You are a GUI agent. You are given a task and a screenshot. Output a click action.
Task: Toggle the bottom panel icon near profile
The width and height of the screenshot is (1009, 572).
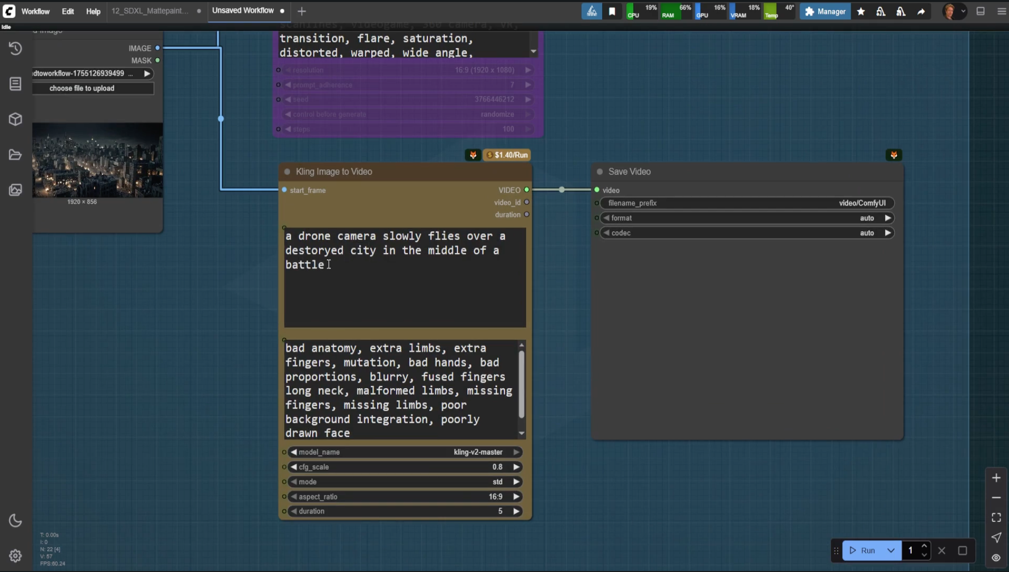click(x=980, y=11)
